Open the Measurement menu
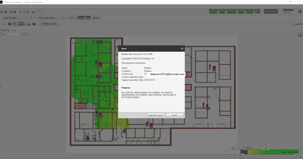The image size is (303, 159). tap(48, 6)
